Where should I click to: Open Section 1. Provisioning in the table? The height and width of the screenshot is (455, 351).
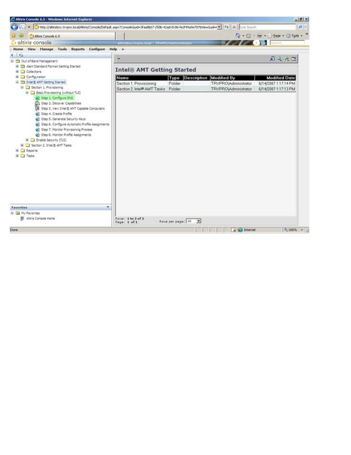136,84
